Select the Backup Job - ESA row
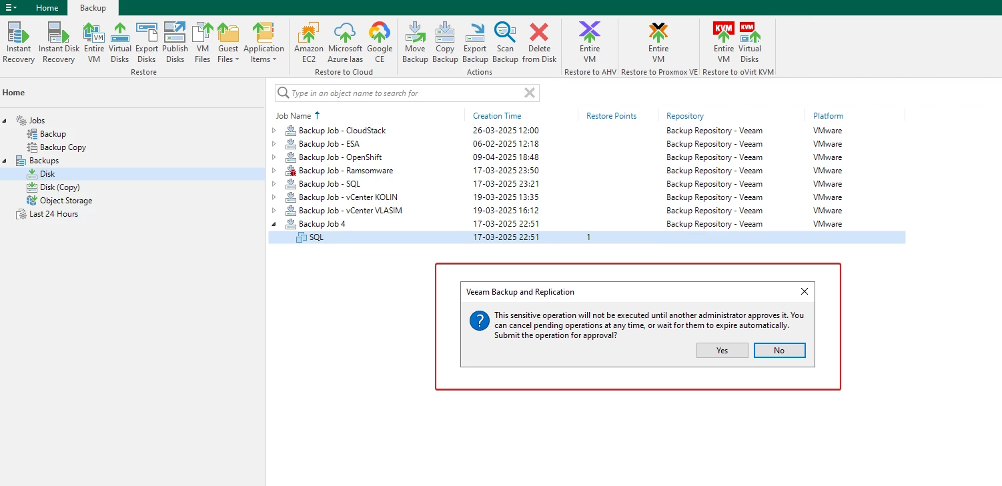1002x486 pixels. coord(587,144)
